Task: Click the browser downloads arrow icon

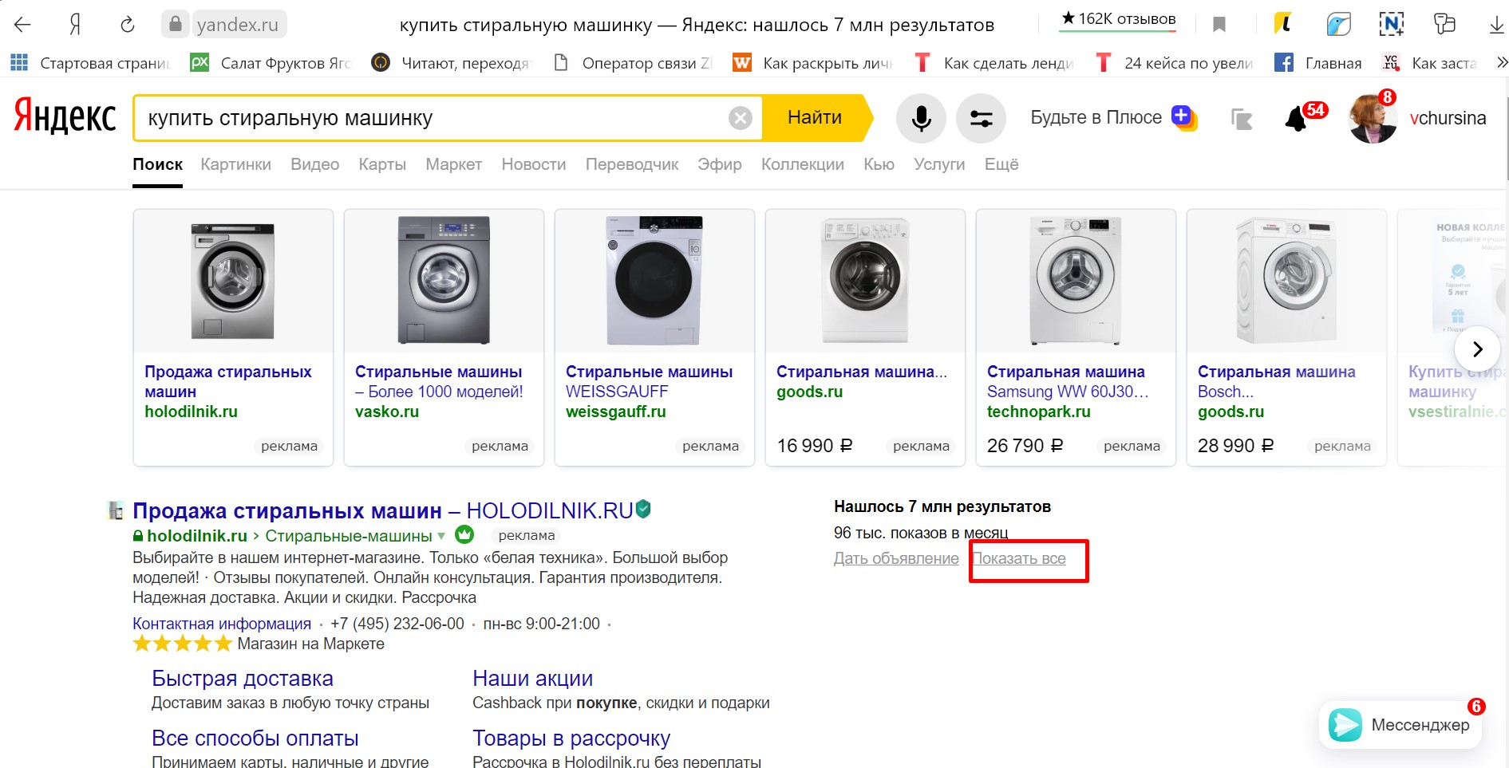Action: pos(1496,25)
